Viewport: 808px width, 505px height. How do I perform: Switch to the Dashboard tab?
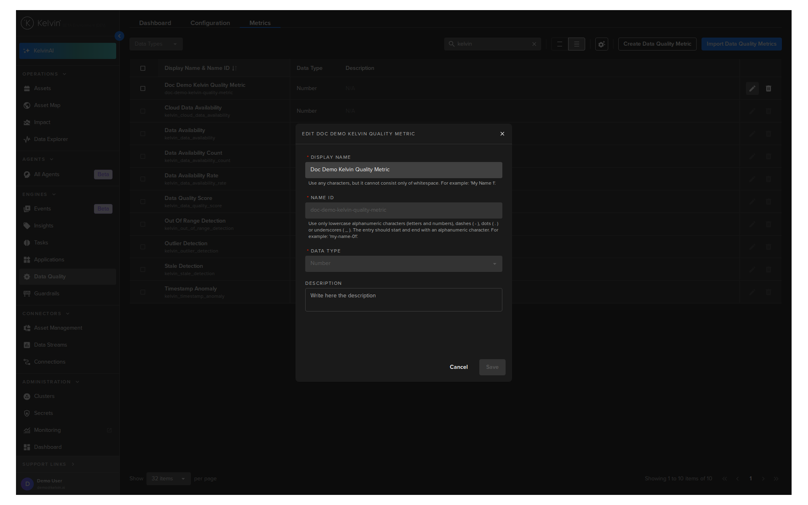pyautogui.click(x=155, y=23)
